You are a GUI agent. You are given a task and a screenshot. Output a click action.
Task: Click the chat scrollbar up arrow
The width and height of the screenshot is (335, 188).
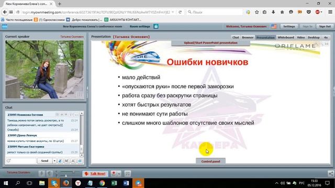82,113
